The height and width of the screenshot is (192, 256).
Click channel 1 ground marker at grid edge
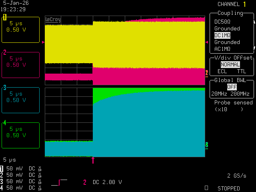pos(206,72)
